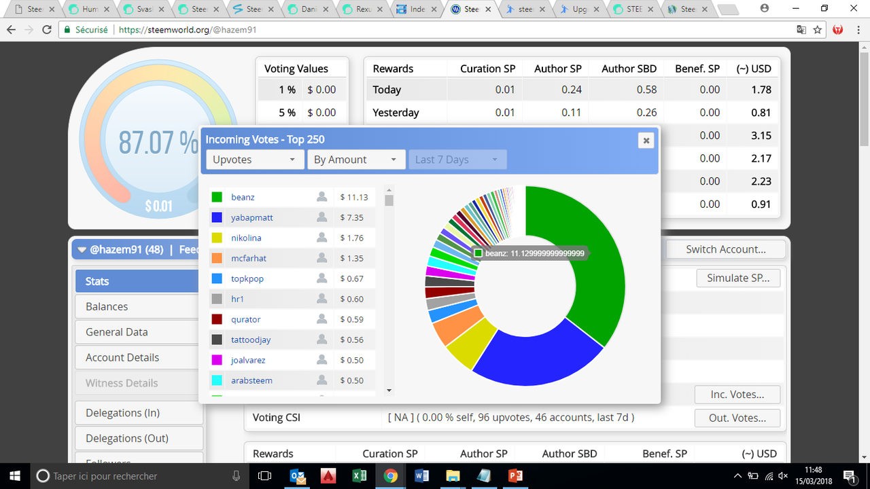Select the Delegations (In) tab
Viewport: 870px width, 489px height.
tap(139, 413)
